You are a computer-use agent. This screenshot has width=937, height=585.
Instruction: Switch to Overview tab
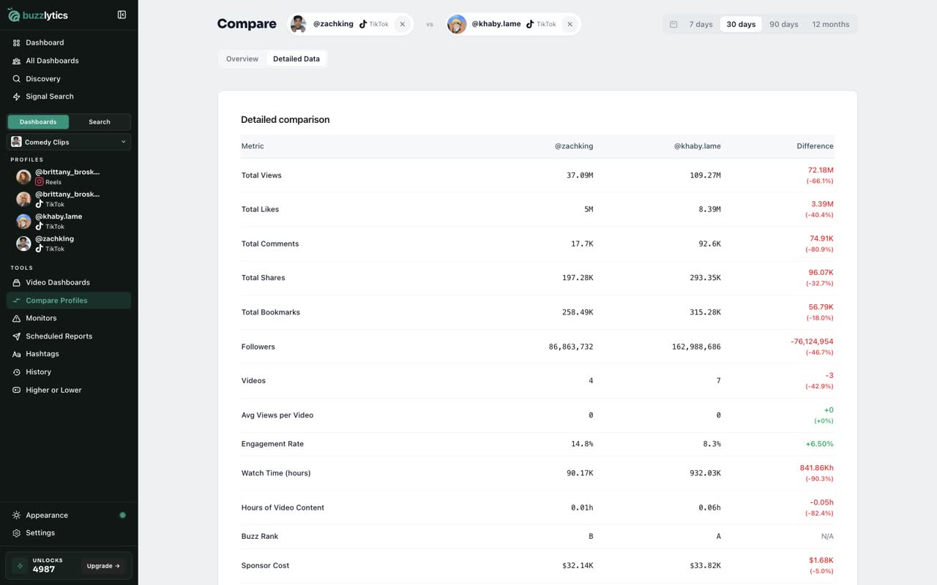[x=242, y=58]
